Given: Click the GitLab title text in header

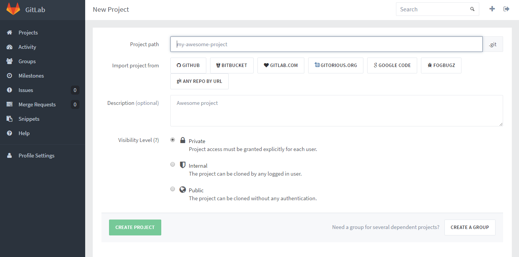Looking at the screenshot, I should point(35,10).
